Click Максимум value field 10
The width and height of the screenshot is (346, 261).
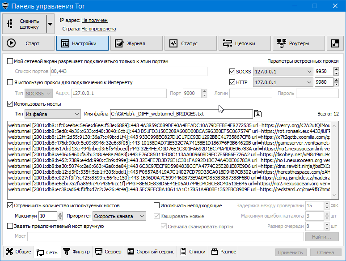[48, 216]
